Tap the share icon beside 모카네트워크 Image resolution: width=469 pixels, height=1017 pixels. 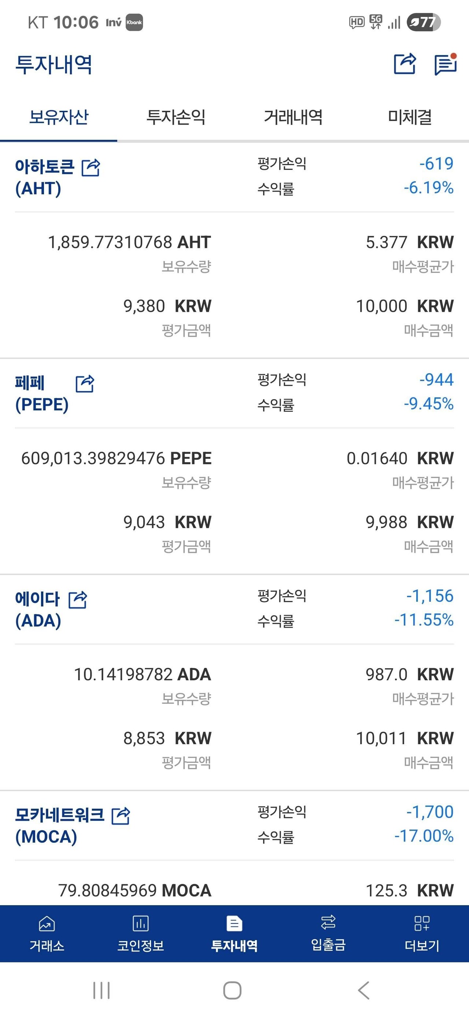[x=121, y=816]
